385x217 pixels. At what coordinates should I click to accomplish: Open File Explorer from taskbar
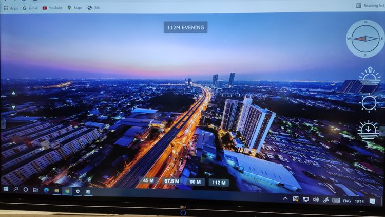pos(56,190)
